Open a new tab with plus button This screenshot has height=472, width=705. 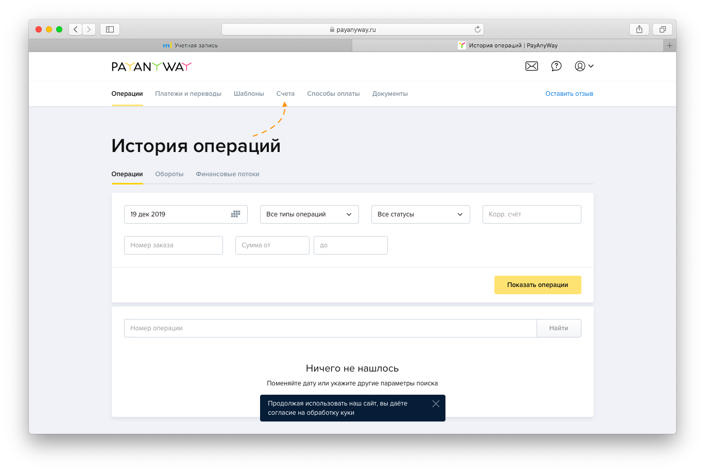669,45
